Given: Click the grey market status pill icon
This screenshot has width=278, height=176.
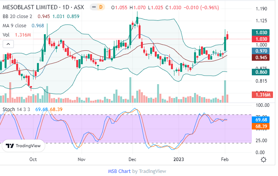Looking at the screenshot, I should [x=93, y=7].
